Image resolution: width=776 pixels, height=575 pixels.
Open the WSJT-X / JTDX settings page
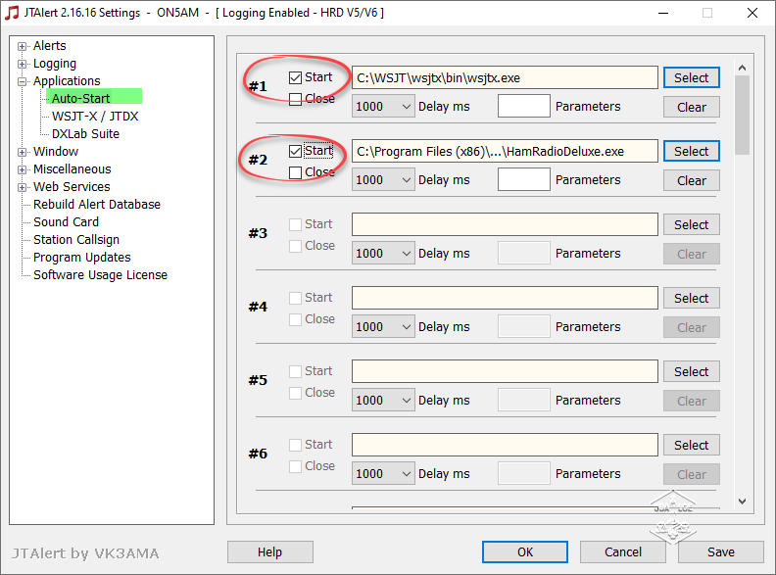pyautogui.click(x=95, y=117)
